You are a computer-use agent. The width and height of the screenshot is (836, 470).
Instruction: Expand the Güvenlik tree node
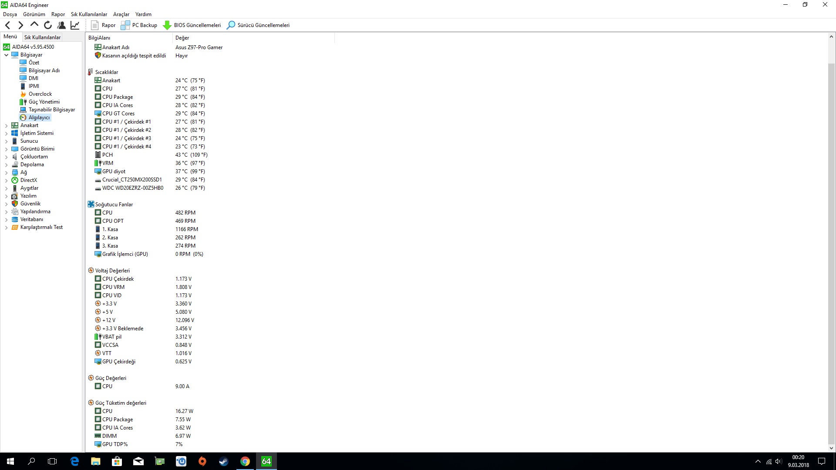[x=7, y=204]
